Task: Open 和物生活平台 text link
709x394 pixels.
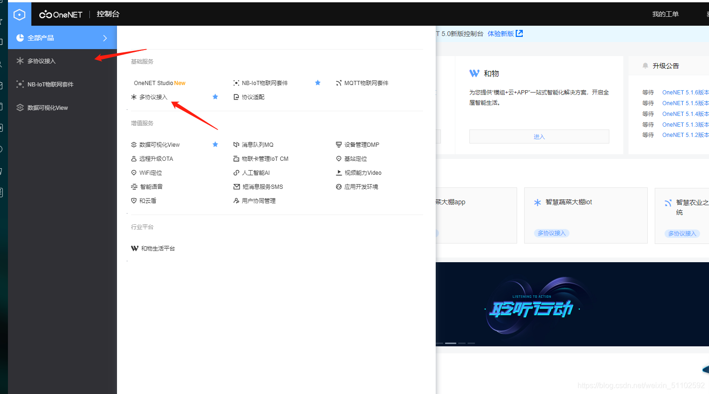Action: 158,249
